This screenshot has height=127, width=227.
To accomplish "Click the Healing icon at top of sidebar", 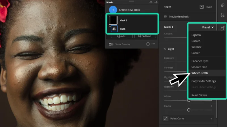I will pos(222,5).
